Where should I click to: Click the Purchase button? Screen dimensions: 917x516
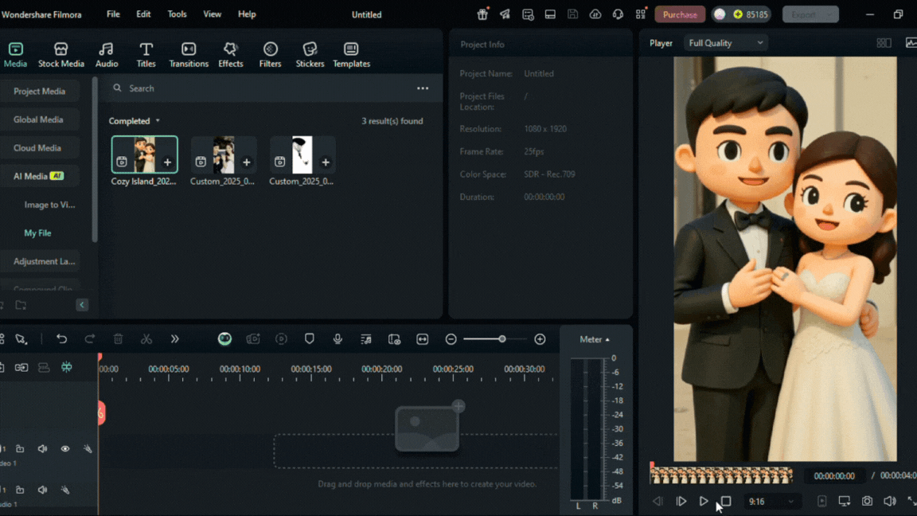pyautogui.click(x=680, y=14)
